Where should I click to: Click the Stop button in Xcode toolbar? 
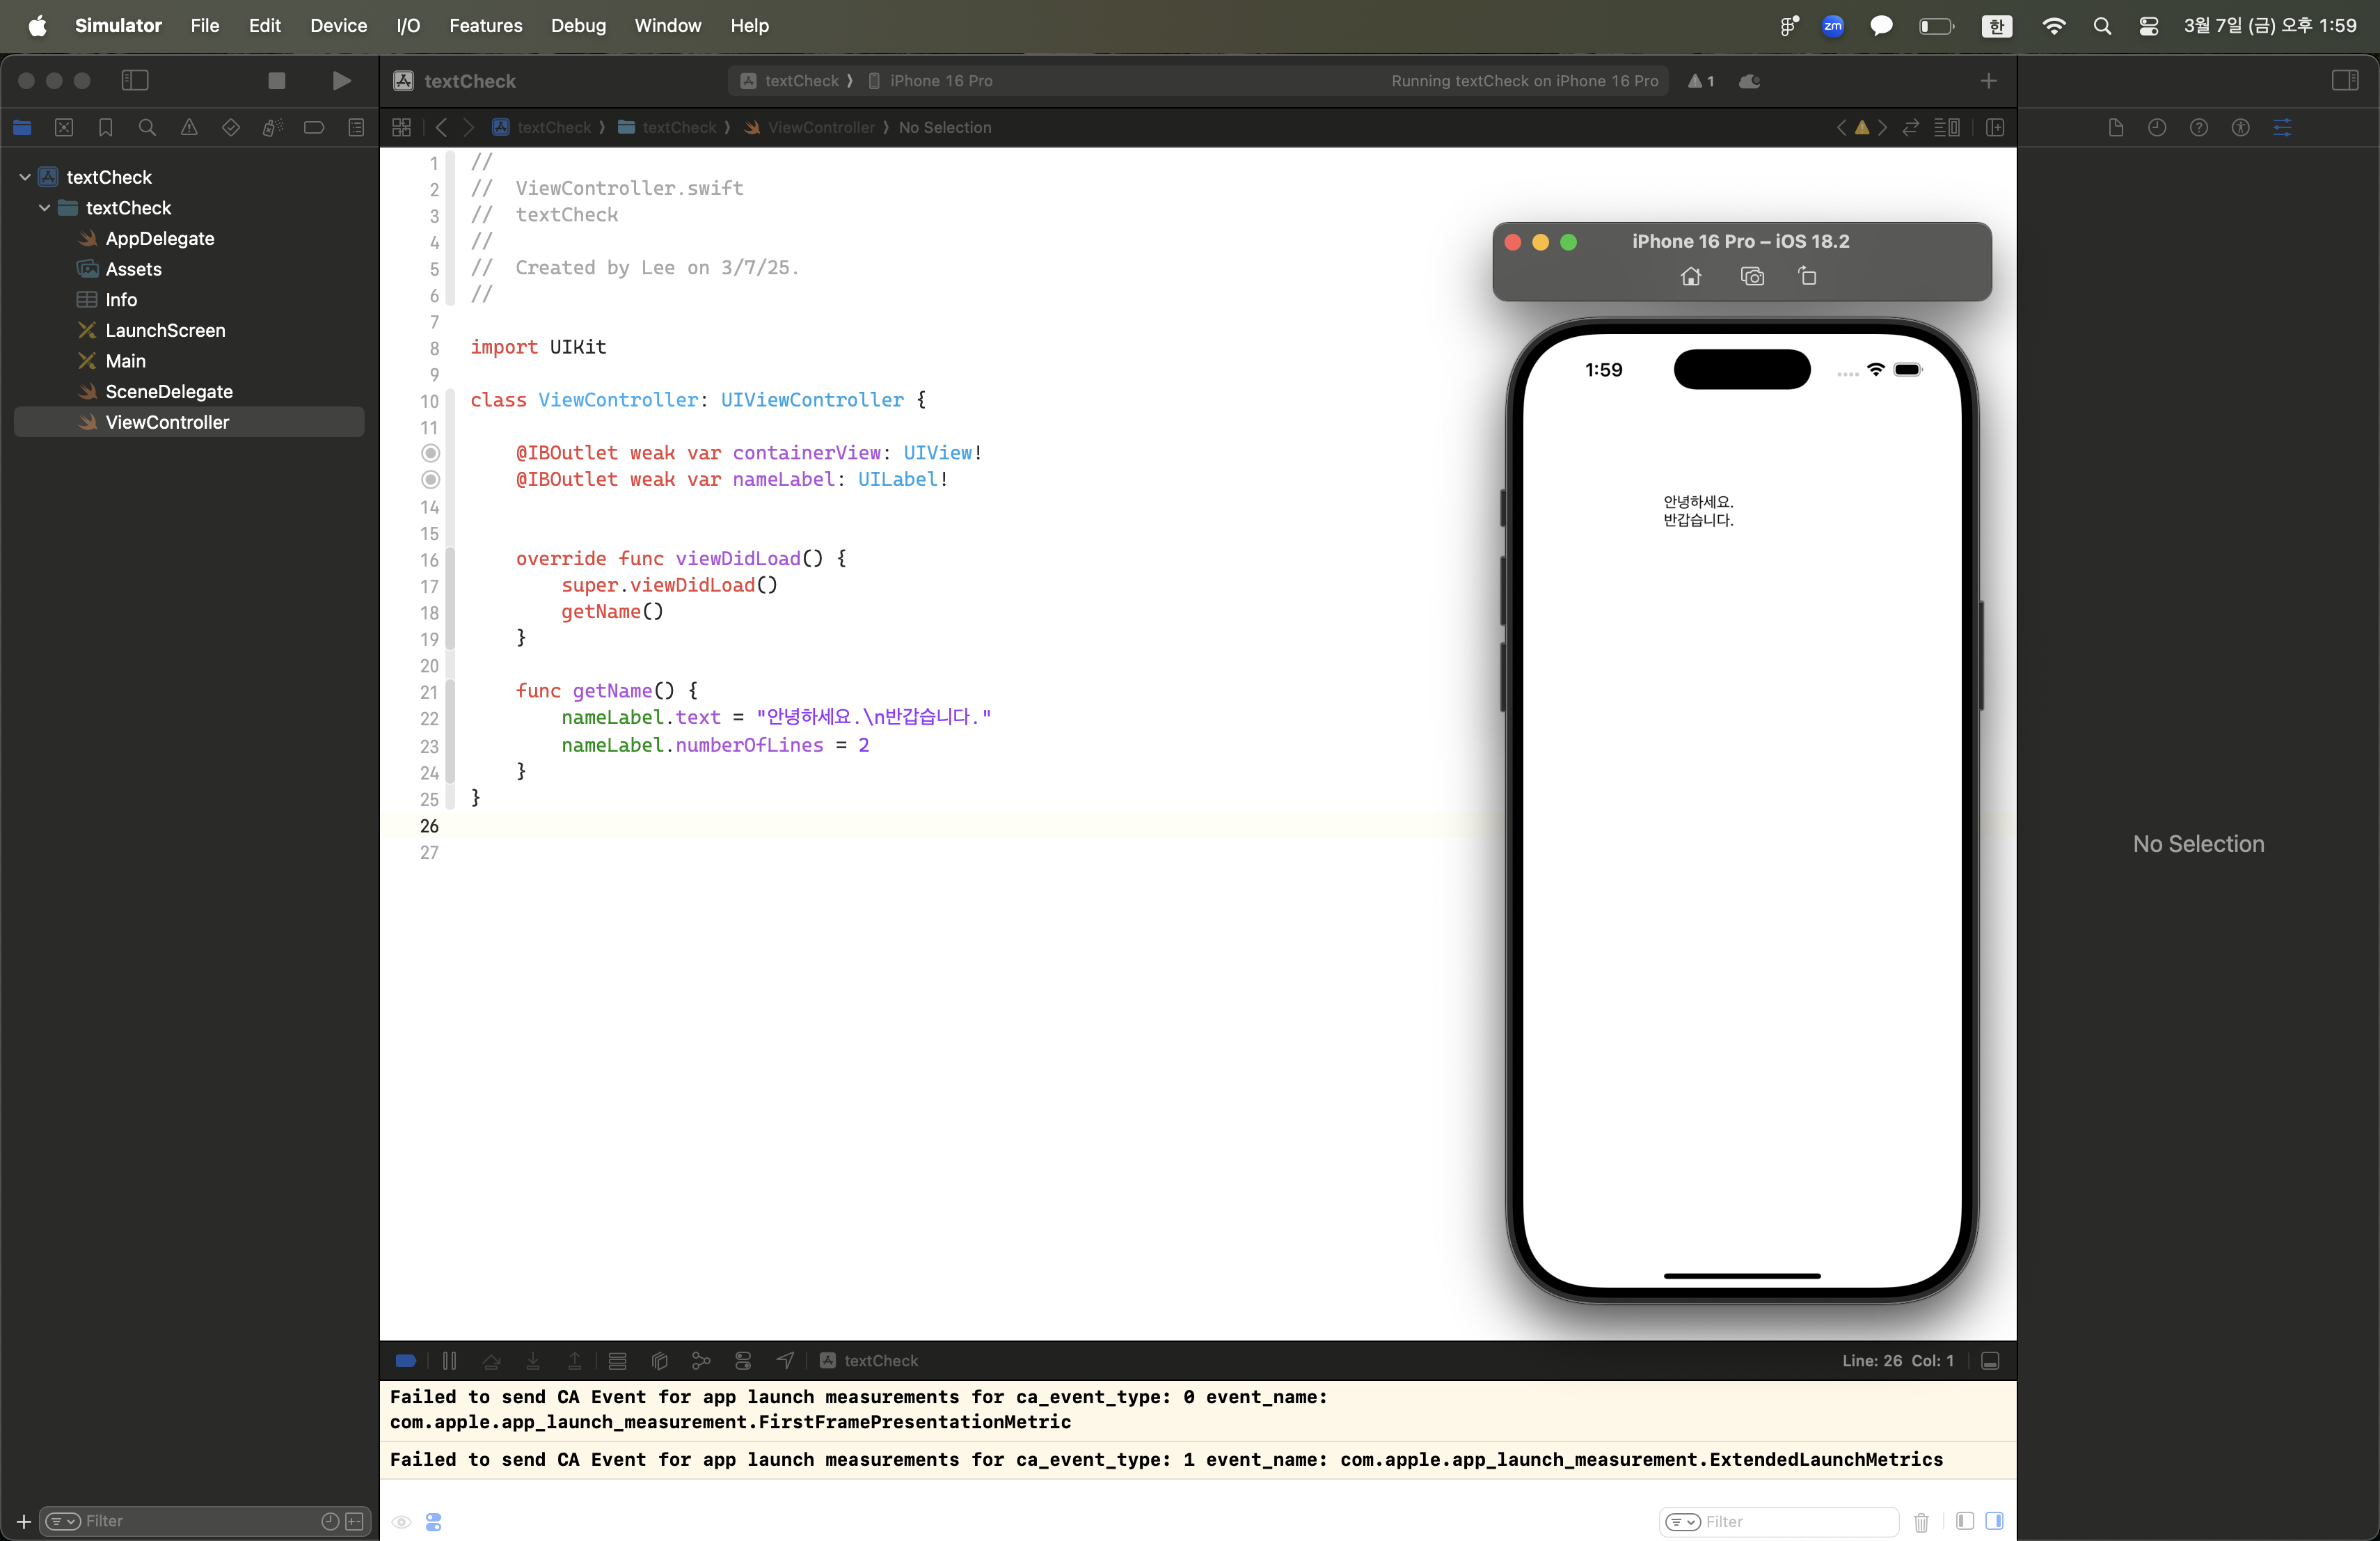277,81
